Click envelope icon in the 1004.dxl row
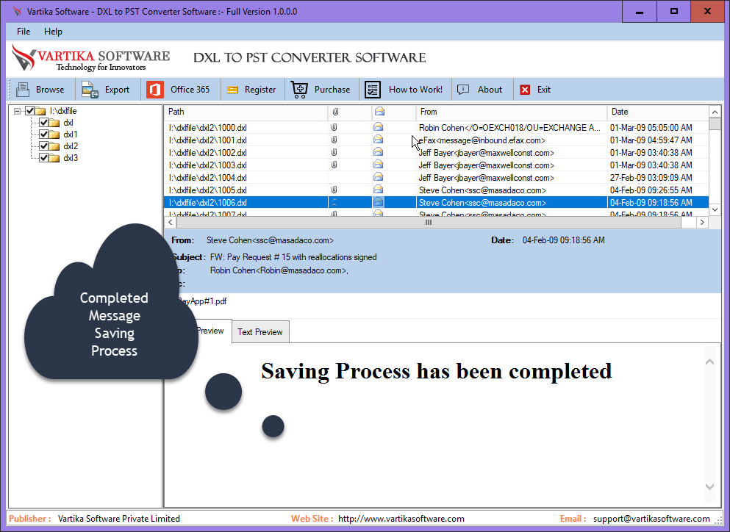Image resolution: width=730 pixels, height=532 pixels. [x=379, y=177]
